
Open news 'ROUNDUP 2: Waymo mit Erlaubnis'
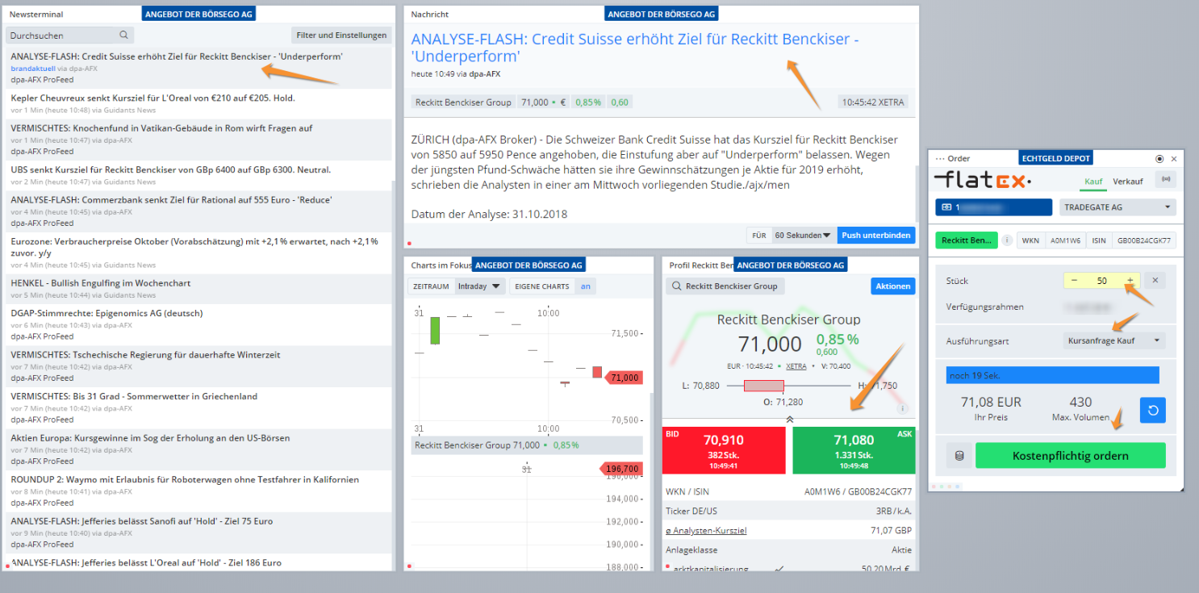[x=198, y=491]
